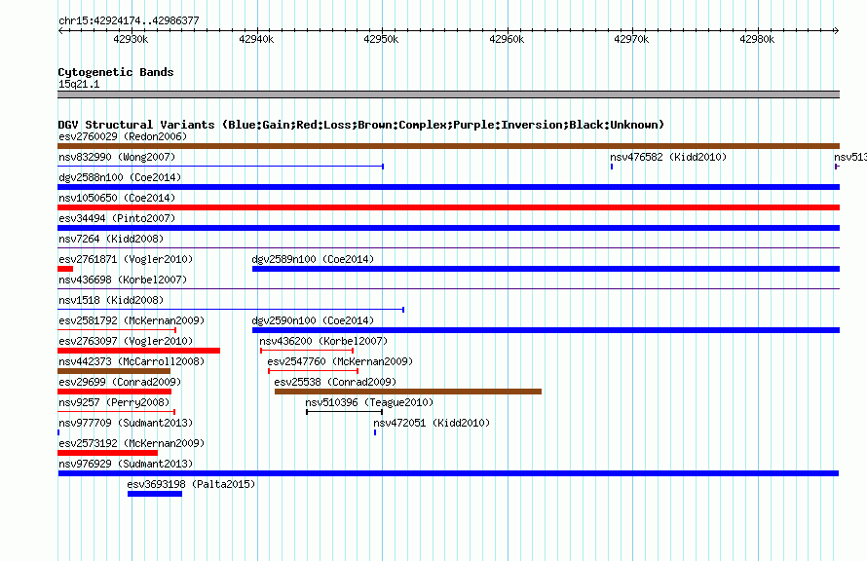The height and width of the screenshot is (561, 867).
Task: Select the nsv977709 (Sudmant2013) label
Action: coord(126,423)
